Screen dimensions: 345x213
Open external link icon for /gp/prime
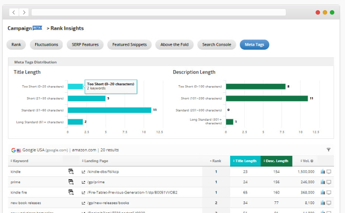(83, 182)
